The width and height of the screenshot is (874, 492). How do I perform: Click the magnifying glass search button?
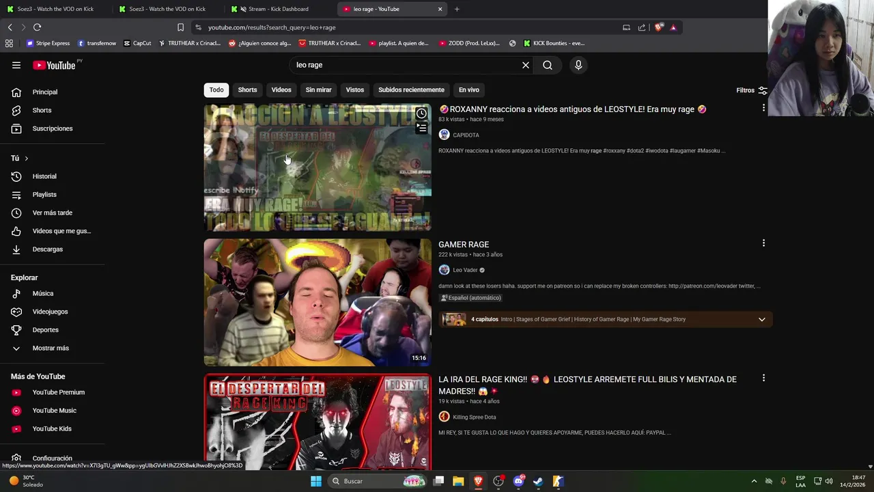pyautogui.click(x=548, y=65)
